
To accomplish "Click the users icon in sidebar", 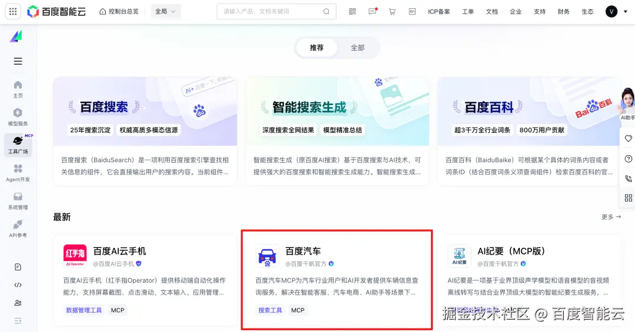I will click(x=18, y=303).
